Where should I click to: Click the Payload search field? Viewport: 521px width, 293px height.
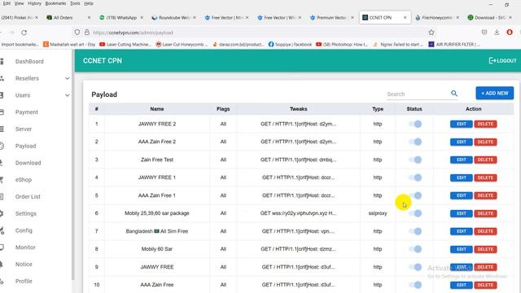point(418,94)
